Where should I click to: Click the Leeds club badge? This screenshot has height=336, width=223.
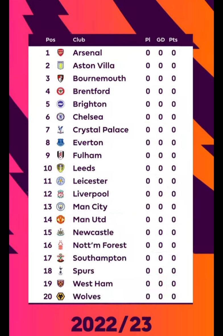click(61, 168)
